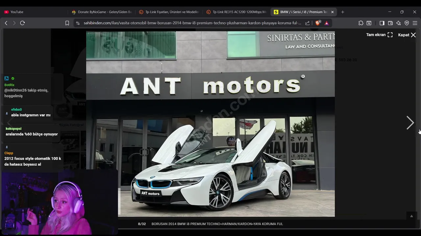The image size is (421, 236).
Task: Open Leo AI sparkle icon
Action: click(399, 23)
